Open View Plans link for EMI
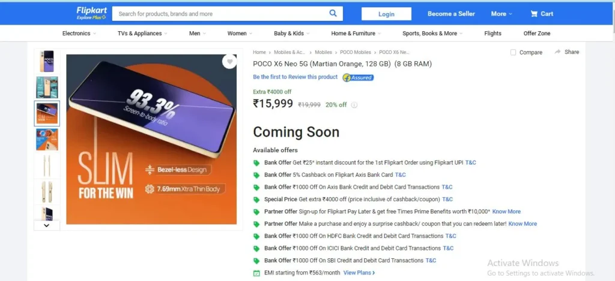 359,273
